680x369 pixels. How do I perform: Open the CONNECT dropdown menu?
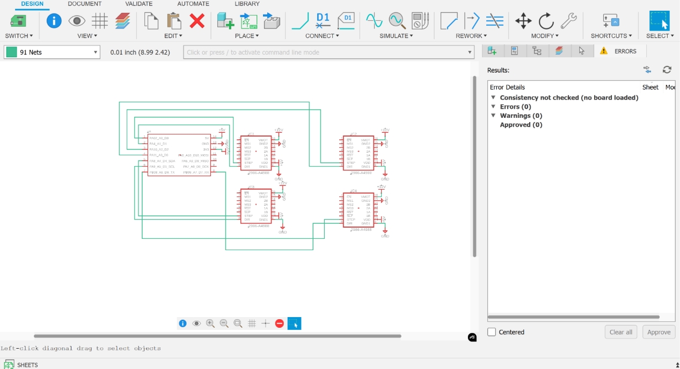coord(322,36)
